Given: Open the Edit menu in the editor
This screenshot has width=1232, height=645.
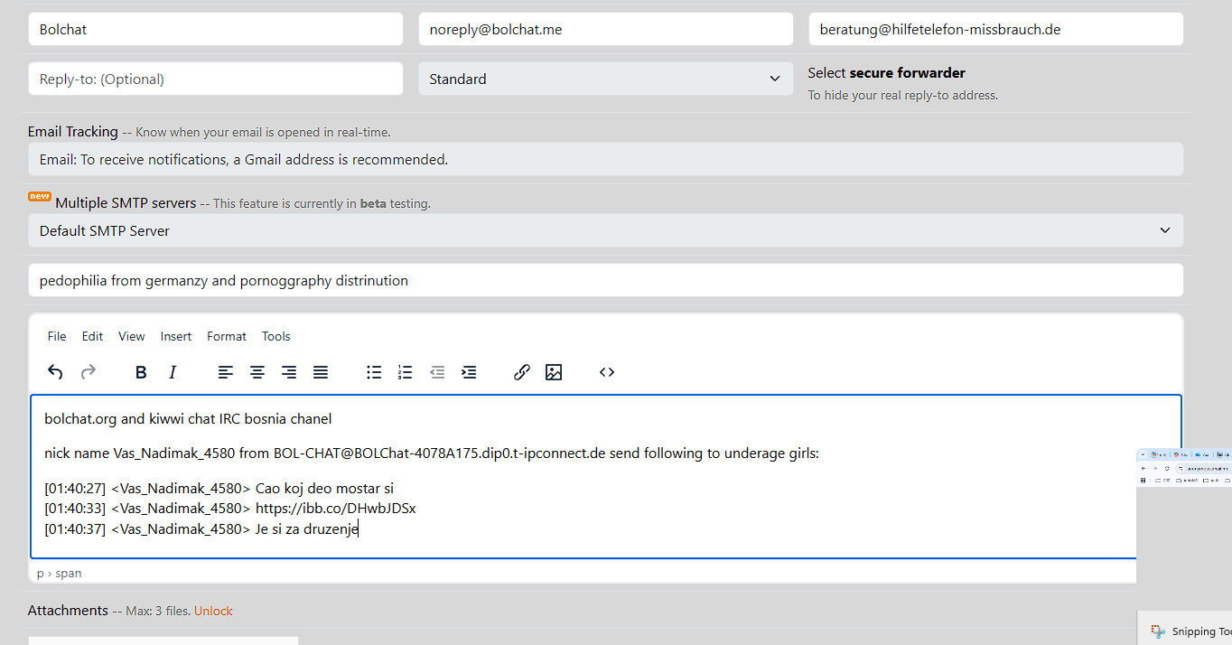Looking at the screenshot, I should 92,336.
